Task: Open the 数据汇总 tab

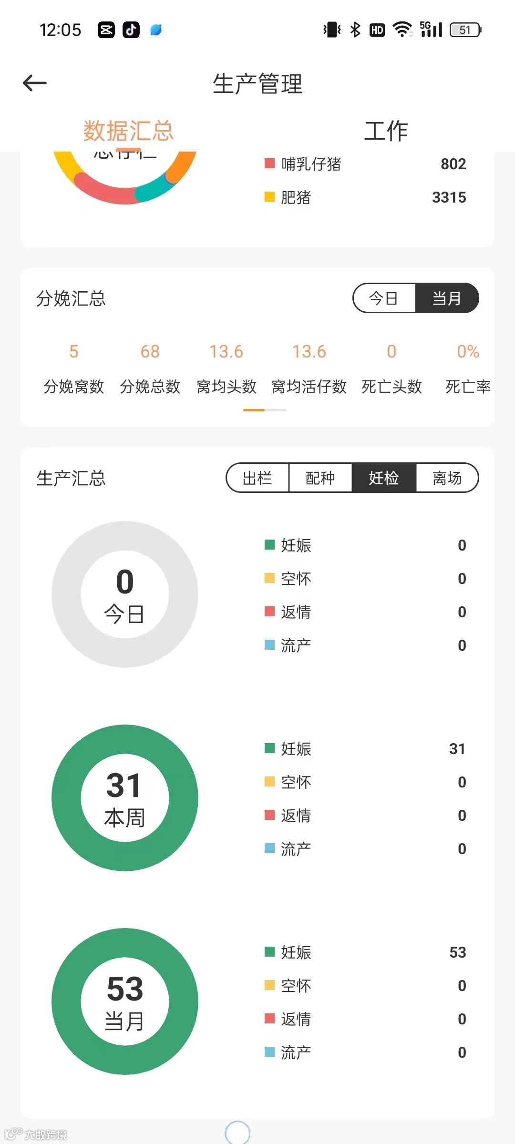Action: point(128,131)
